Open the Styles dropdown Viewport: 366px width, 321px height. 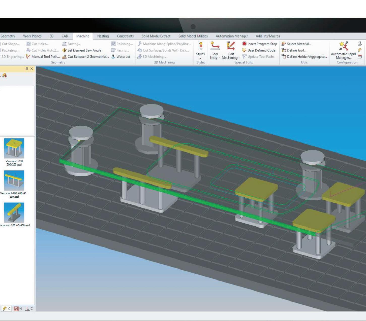(x=200, y=51)
